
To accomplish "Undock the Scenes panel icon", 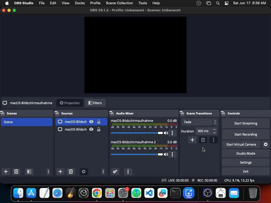I will point(2,113).
